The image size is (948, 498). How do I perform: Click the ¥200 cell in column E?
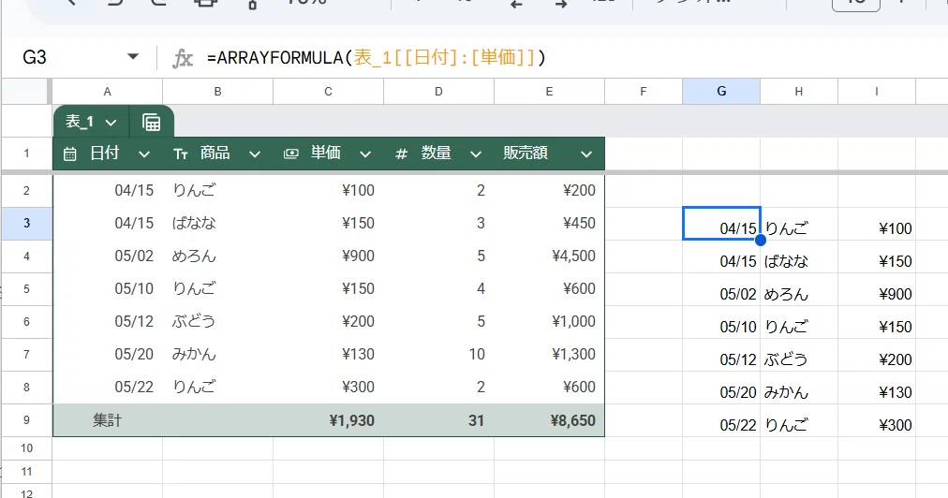click(579, 190)
